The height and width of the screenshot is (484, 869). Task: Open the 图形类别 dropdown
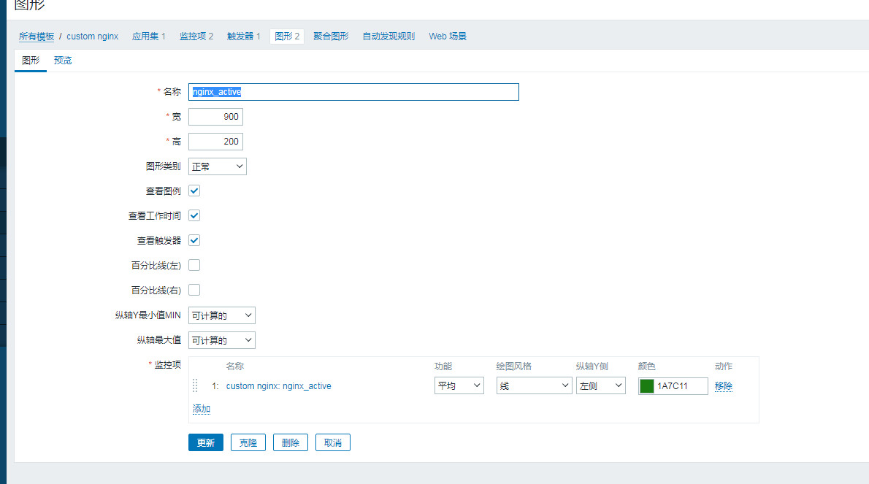tap(218, 166)
